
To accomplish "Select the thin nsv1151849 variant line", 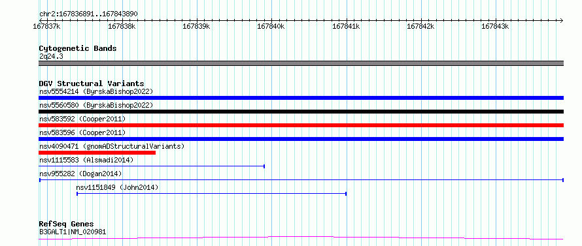I will 212,194.
